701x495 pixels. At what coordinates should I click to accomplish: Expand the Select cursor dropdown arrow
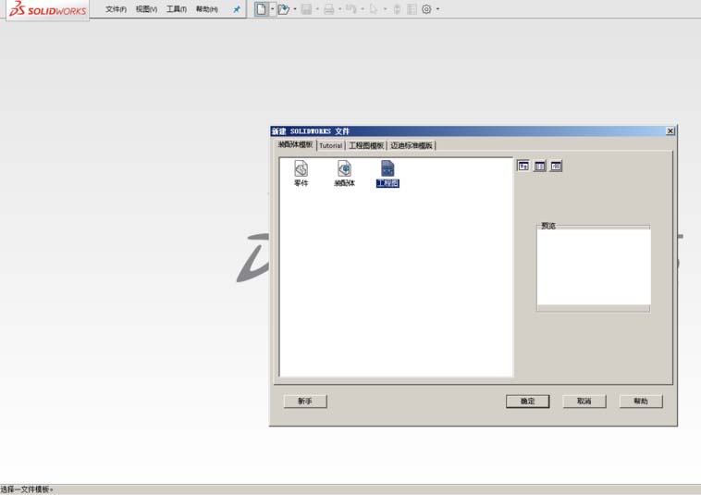coord(385,9)
